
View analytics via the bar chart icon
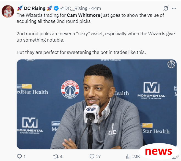click(128, 157)
